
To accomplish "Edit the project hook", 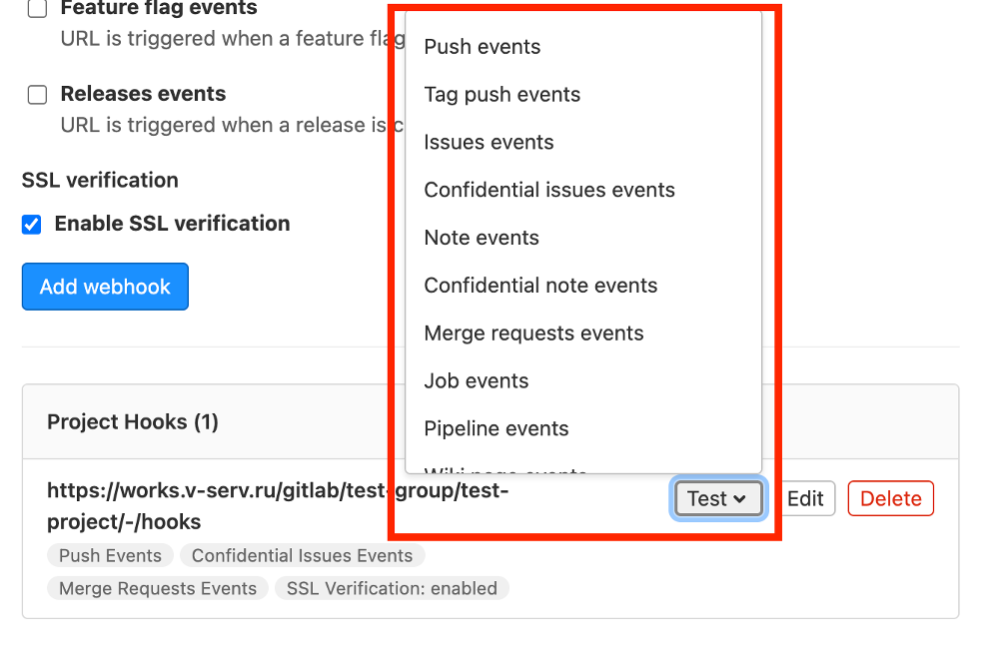I will click(805, 498).
